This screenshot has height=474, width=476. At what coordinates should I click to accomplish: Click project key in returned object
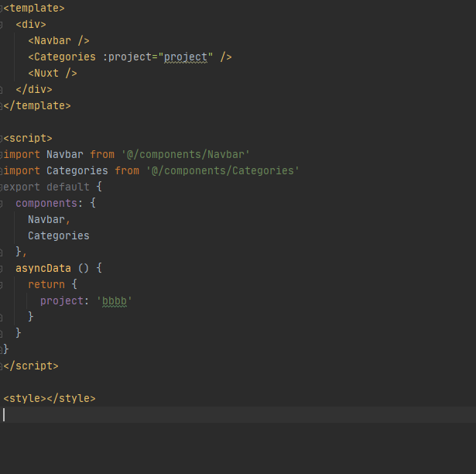click(62, 301)
